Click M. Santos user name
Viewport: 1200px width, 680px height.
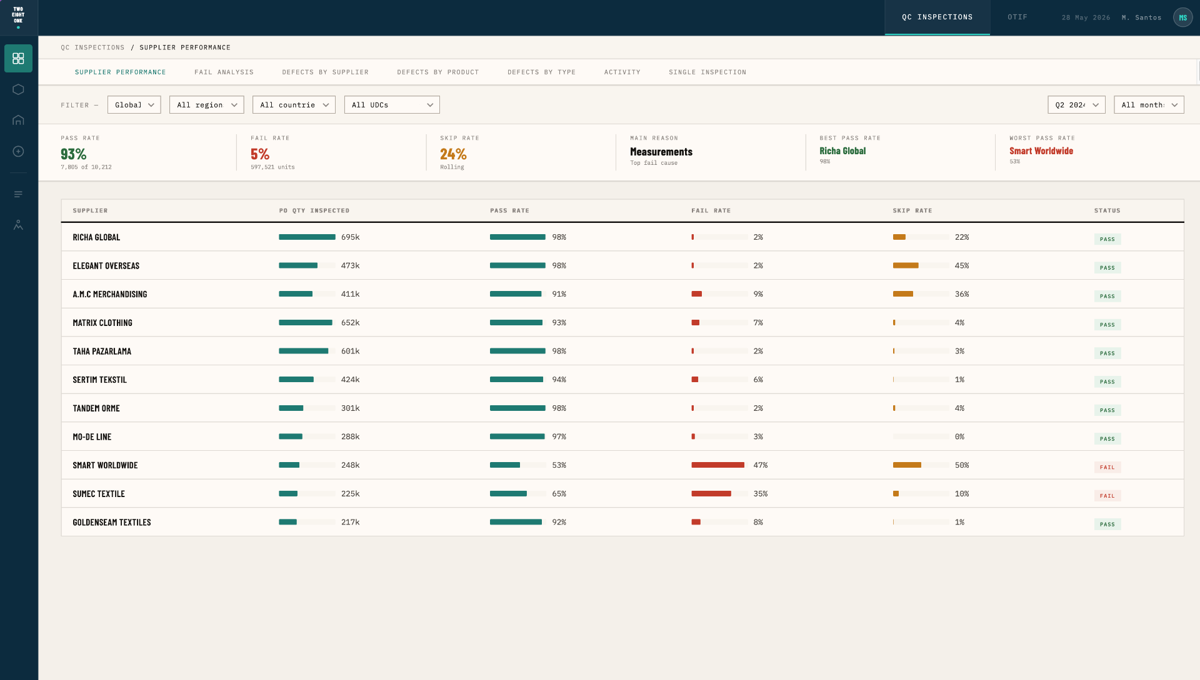pos(1141,17)
